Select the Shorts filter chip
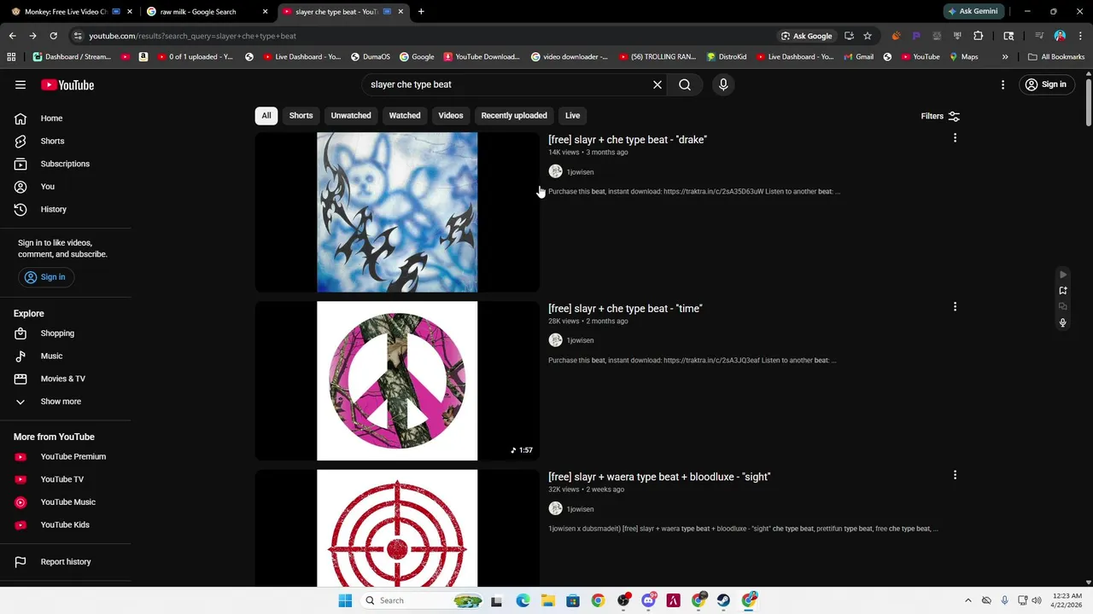The width and height of the screenshot is (1093, 614). 301,115
